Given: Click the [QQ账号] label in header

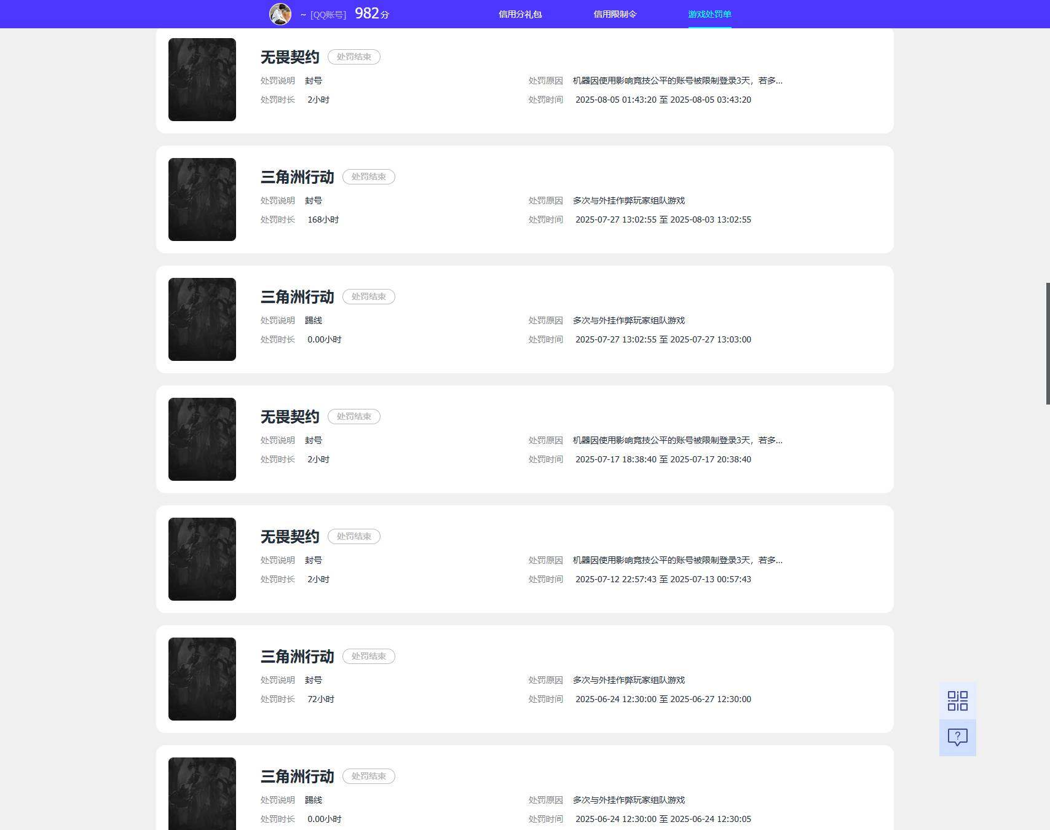Looking at the screenshot, I should 328,15.
